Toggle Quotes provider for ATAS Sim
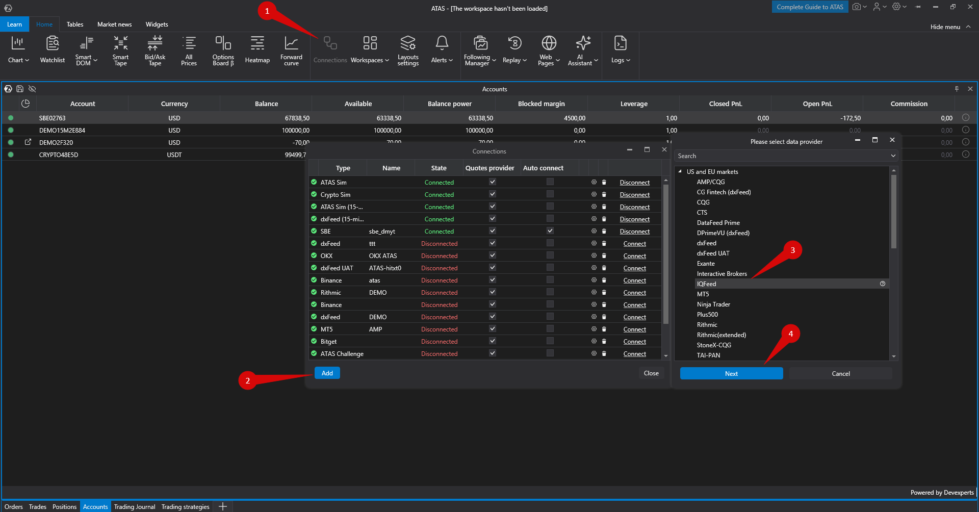 point(493,182)
